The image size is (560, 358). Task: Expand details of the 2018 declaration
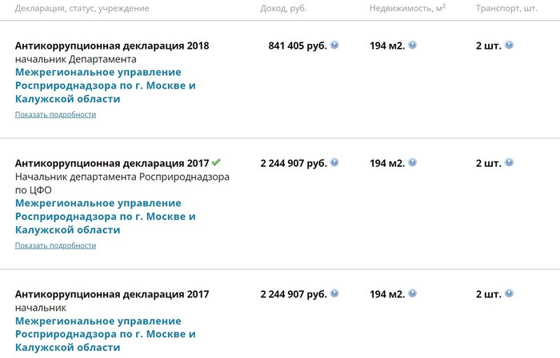pyautogui.click(x=55, y=114)
